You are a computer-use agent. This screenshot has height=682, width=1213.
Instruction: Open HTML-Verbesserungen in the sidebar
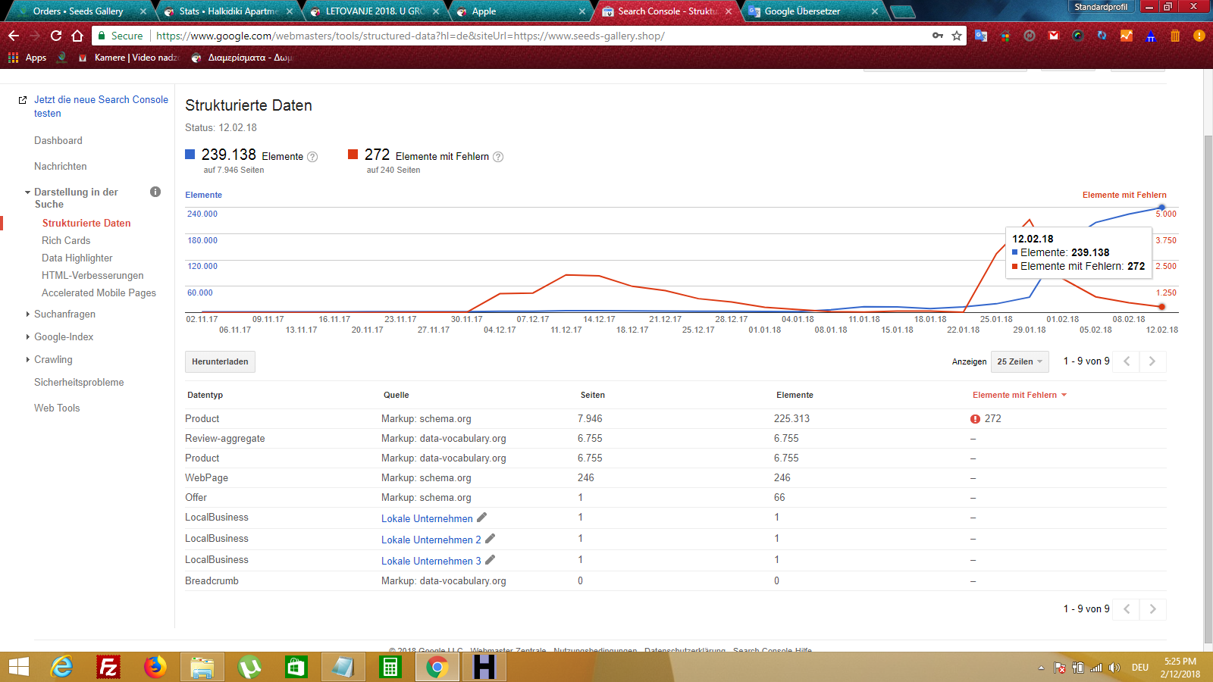[92, 275]
